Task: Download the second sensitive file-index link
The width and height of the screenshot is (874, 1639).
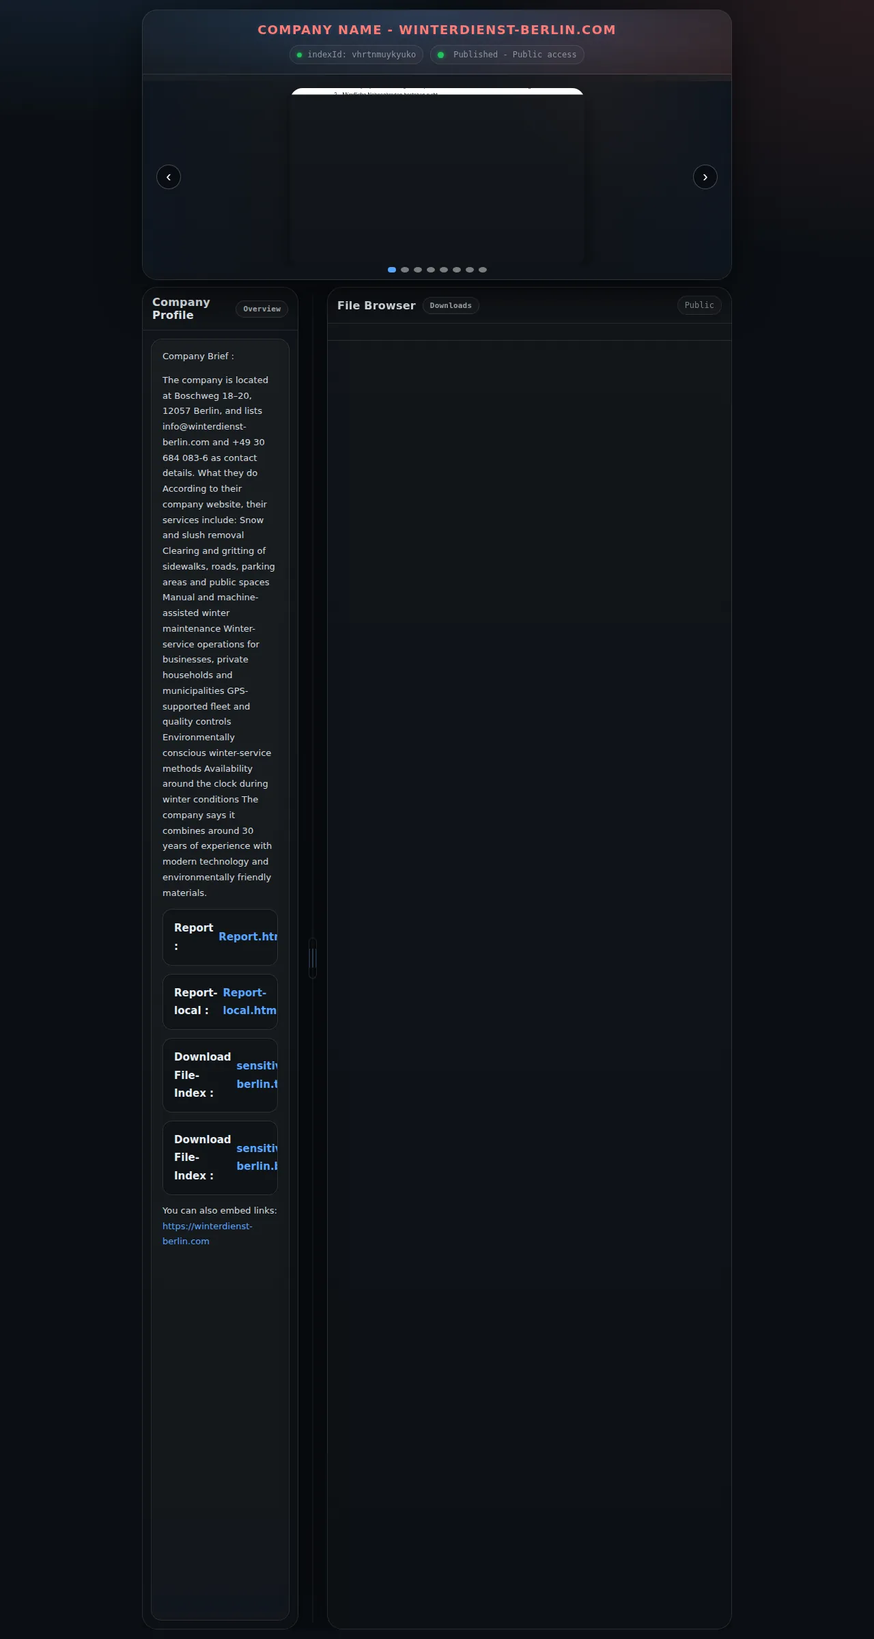Action: (x=257, y=1158)
